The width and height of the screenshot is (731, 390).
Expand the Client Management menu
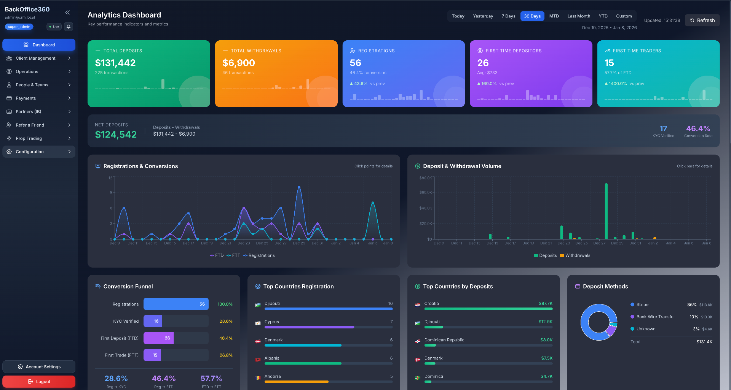(69, 58)
